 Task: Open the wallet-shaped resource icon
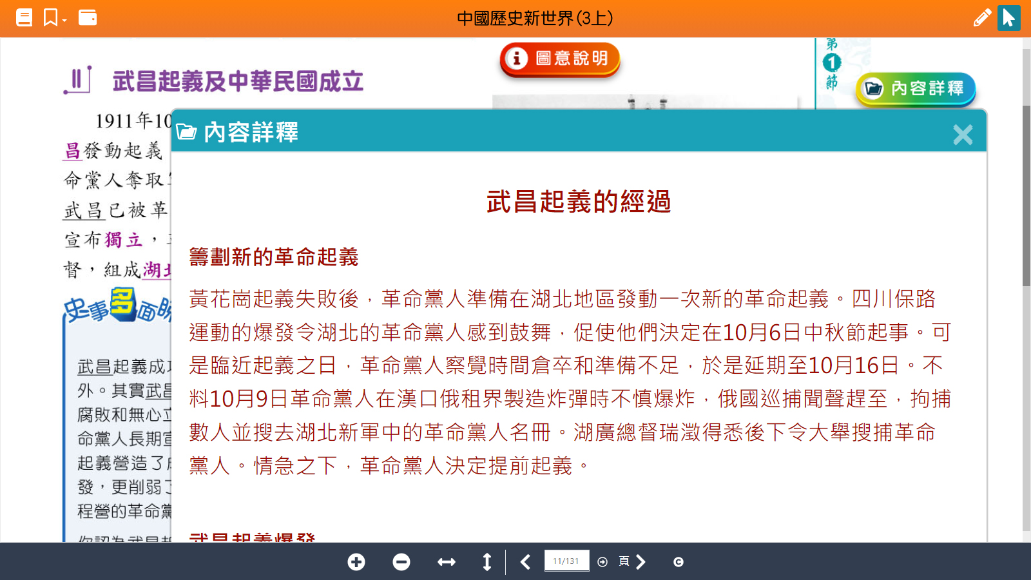[x=88, y=17]
